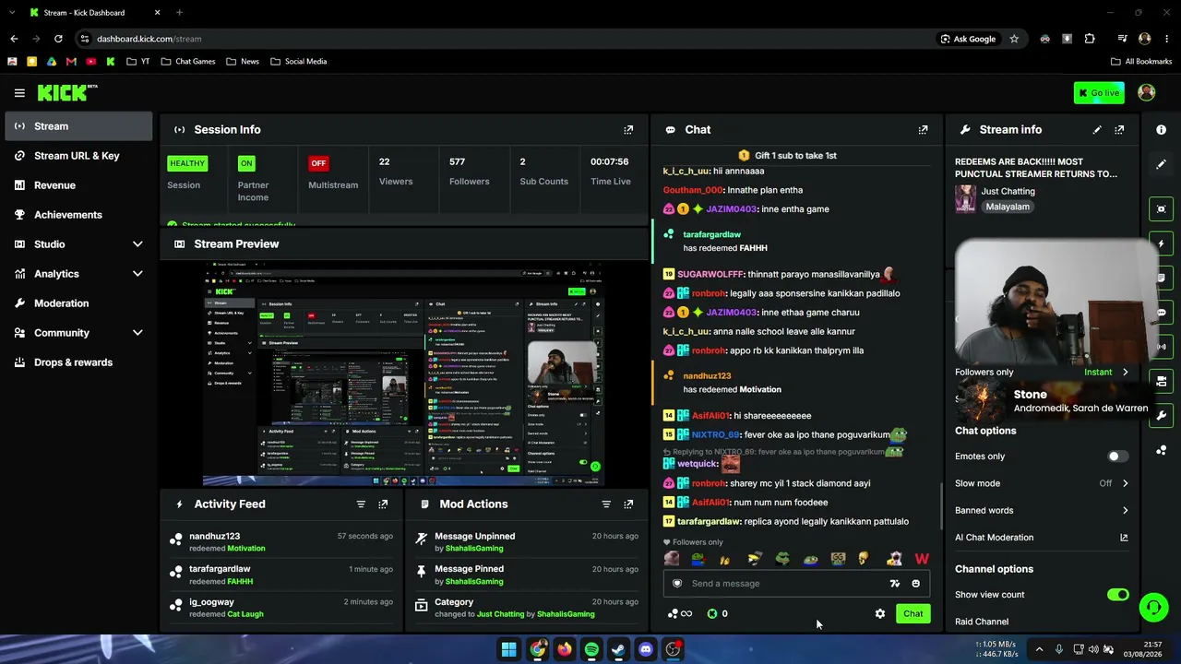Click the browser address bar URL
1181x664 pixels.
point(149,39)
